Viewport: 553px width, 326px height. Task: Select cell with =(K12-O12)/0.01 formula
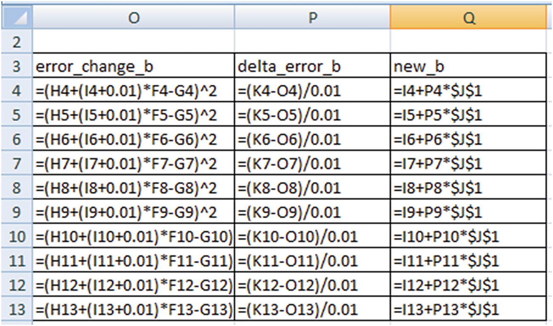312,285
